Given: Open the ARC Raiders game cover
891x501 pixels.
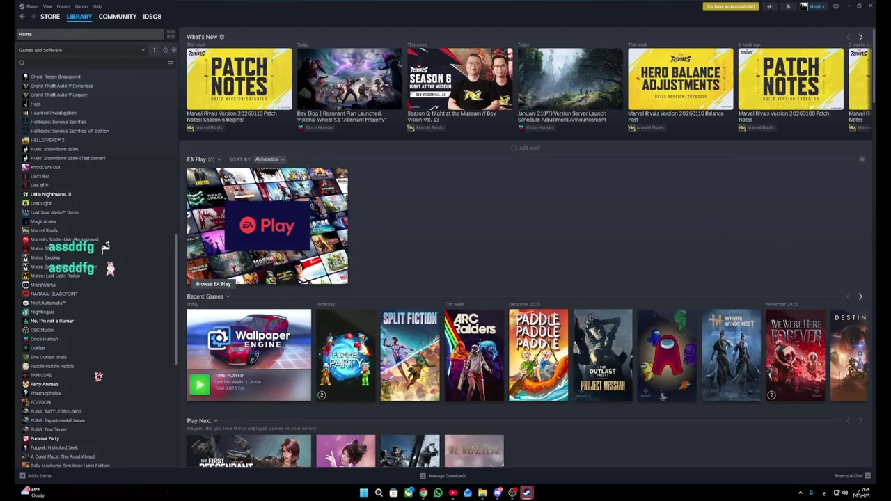Looking at the screenshot, I should (474, 355).
